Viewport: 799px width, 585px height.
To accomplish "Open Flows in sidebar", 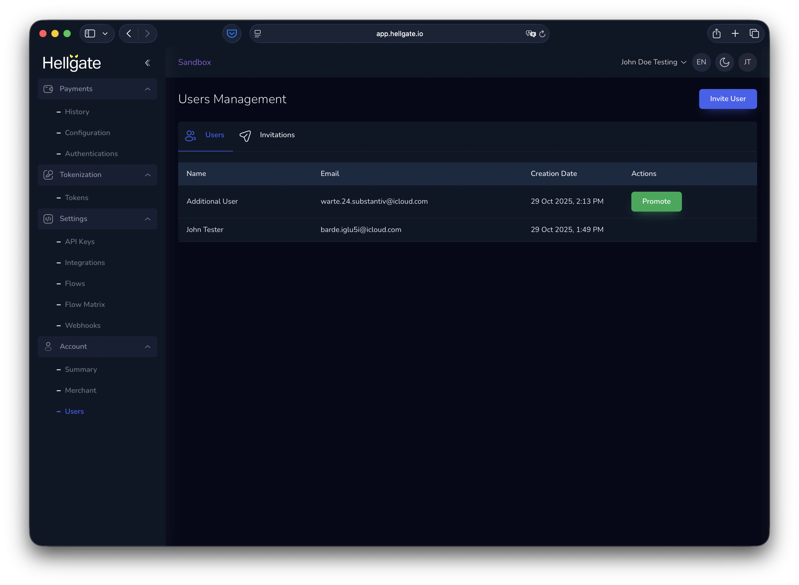I will point(75,284).
